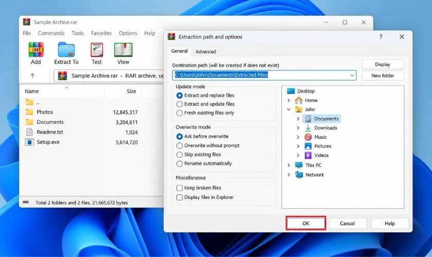Expand the Pictures node in tree

(x=298, y=146)
